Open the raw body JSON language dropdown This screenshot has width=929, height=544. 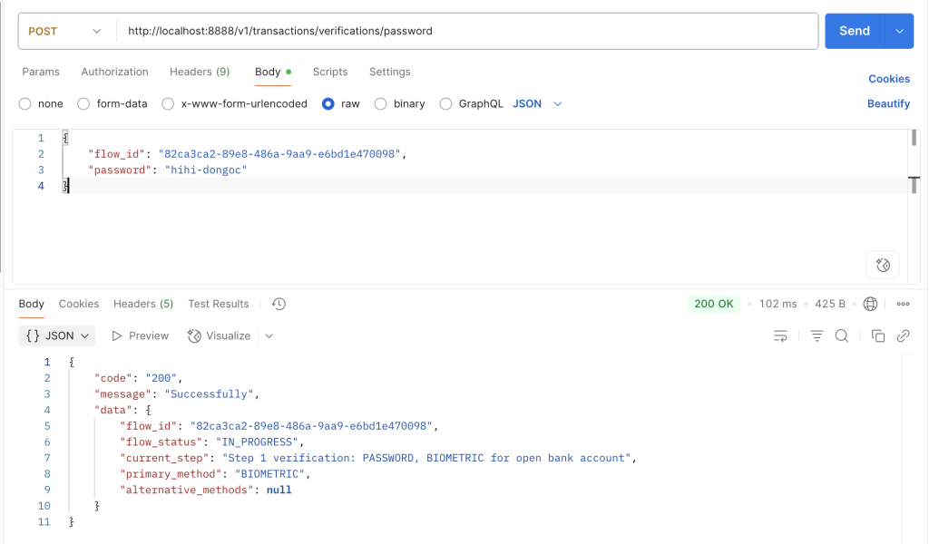[537, 103]
